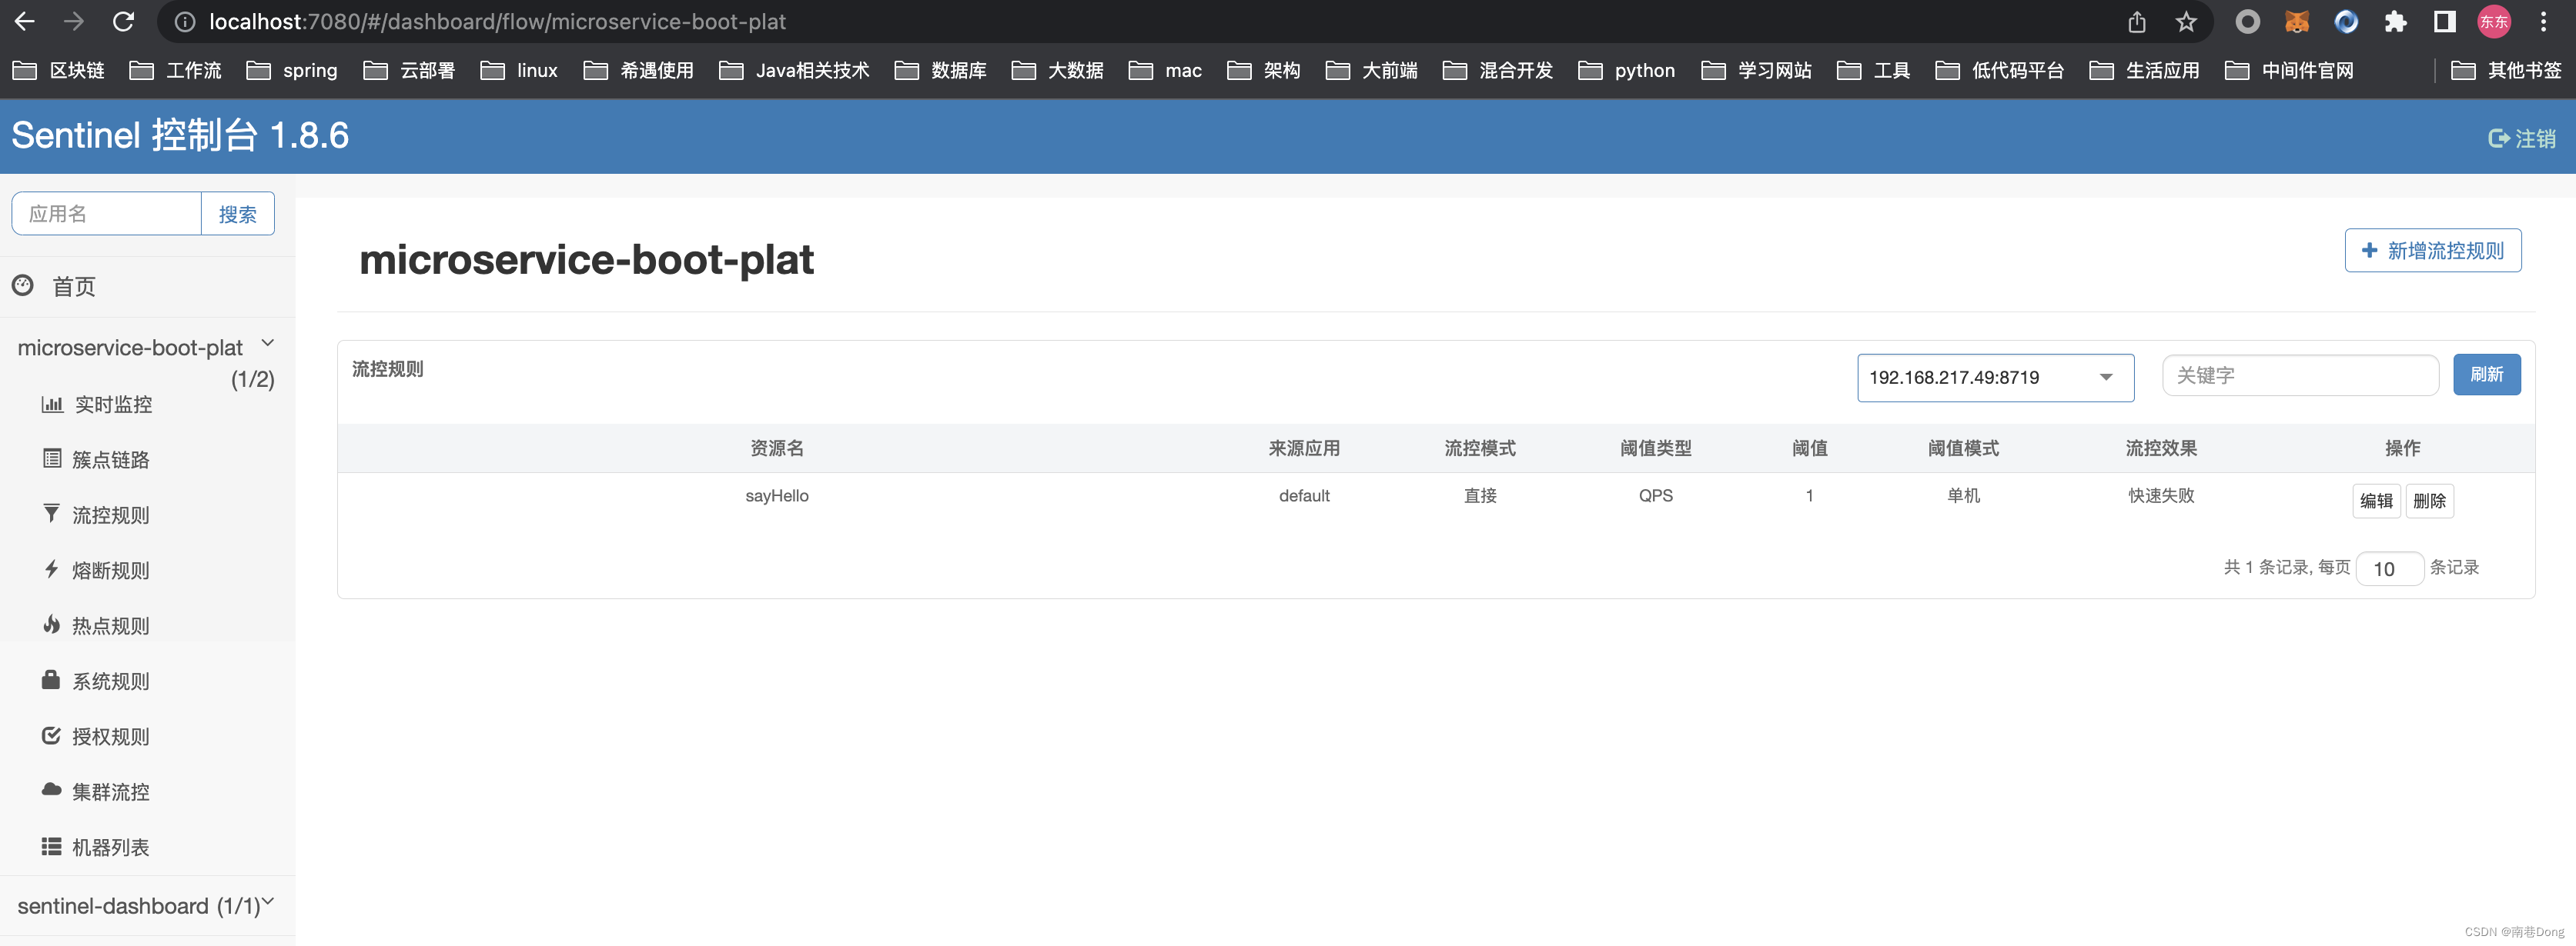Click the gray circle extension icon
The width and height of the screenshot is (2576, 946).
point(2247,21)
